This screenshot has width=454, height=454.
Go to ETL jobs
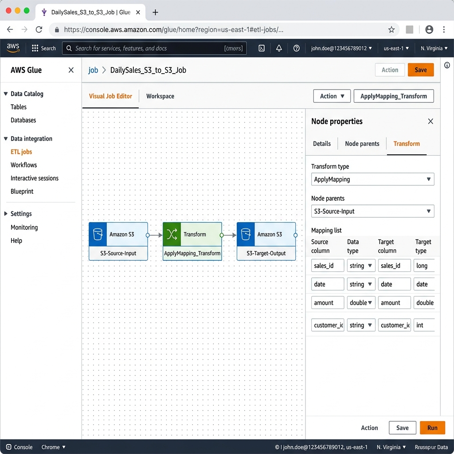[21, 152]
